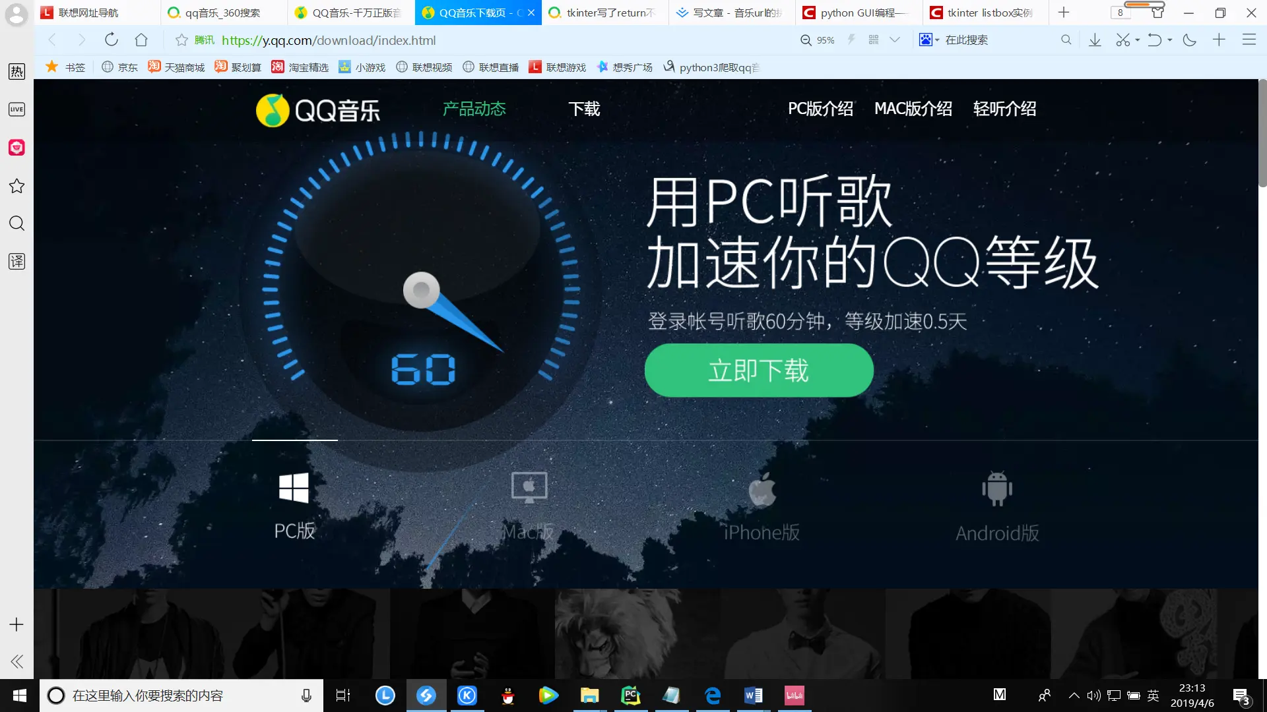The width and height of the screenshot is (1267, 712).
Task: Toggle the Windows taskbar microphone search icon
Action: (306, 696)
